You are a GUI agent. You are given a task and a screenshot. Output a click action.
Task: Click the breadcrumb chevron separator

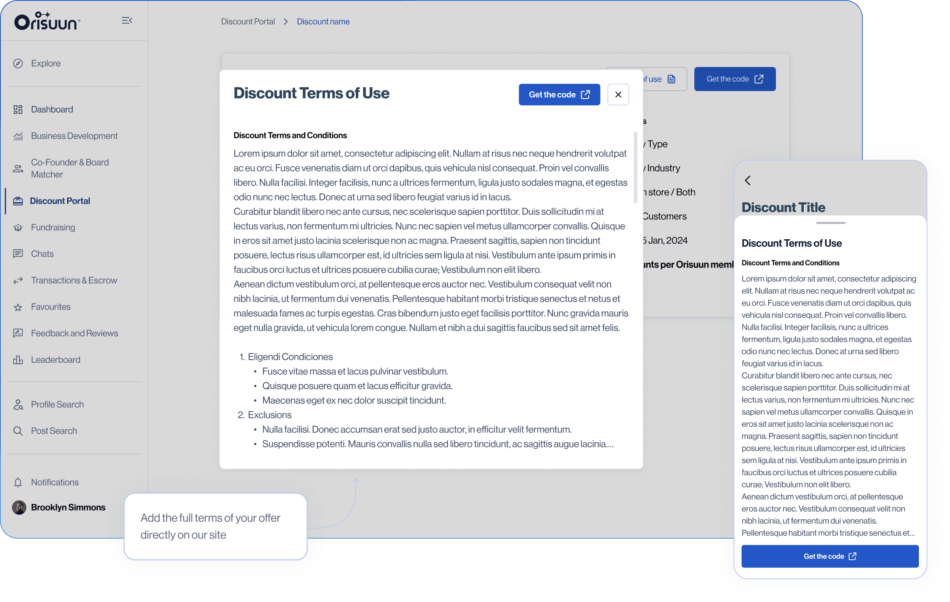(x=286, y=22)
